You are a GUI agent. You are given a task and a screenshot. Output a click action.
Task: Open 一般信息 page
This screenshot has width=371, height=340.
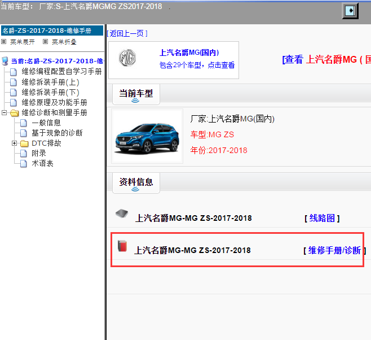[x=46, y=123]
